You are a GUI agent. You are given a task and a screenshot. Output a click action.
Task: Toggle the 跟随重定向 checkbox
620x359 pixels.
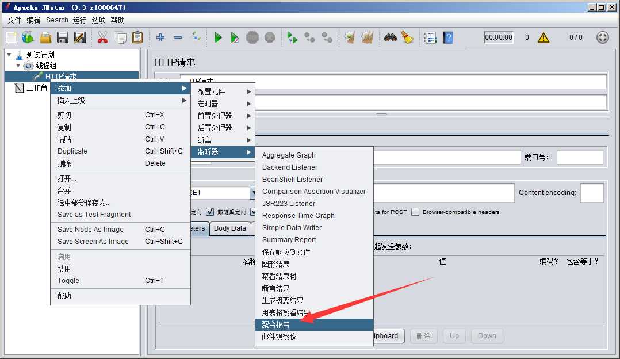point(210,212)
